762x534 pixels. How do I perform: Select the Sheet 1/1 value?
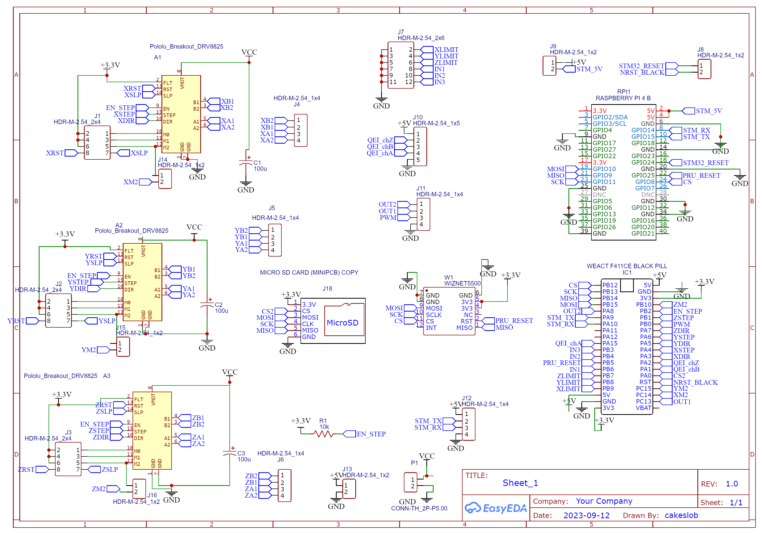click(736, 502)
